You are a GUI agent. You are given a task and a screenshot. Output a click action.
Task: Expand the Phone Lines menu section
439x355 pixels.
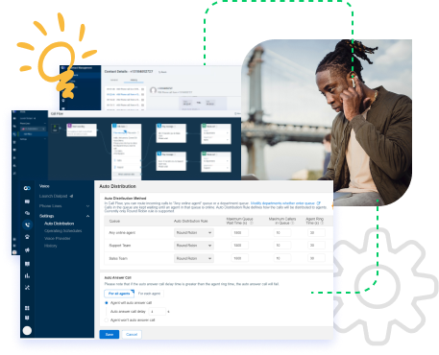coord(64,206)
